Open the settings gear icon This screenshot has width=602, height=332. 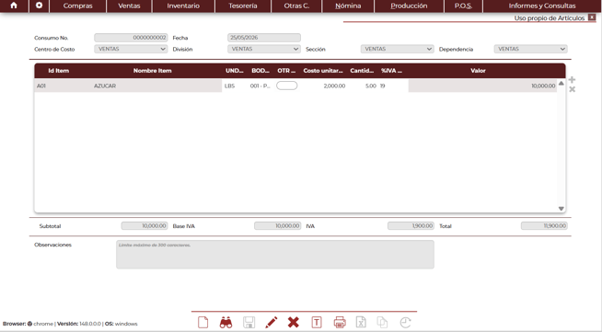pos(39,6)
